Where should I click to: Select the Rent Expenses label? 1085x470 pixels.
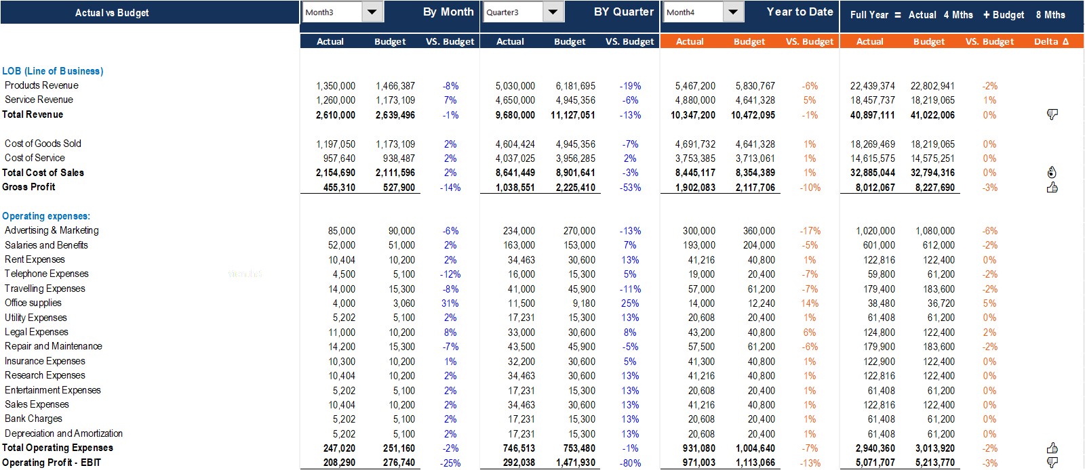point(35,259)
